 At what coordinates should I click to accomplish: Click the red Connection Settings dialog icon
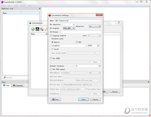pos(50,15)
